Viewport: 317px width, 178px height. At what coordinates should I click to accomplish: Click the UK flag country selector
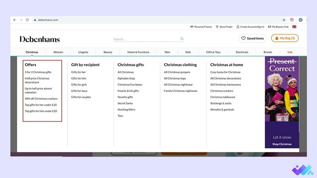[294, 27]
